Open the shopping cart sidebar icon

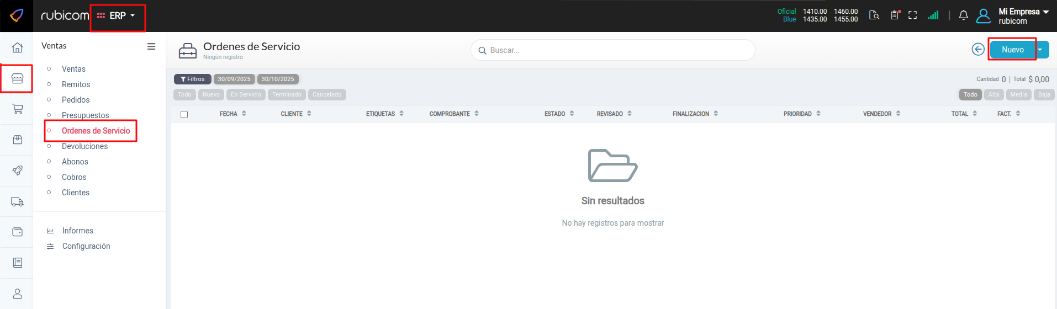pyautogui.click(x=17, y=109)
